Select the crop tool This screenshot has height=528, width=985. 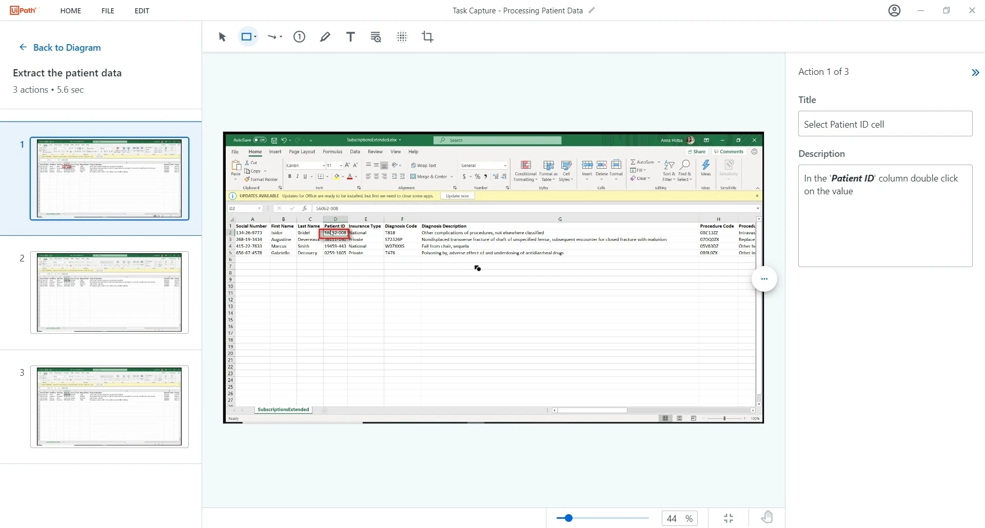coord(428,37)
